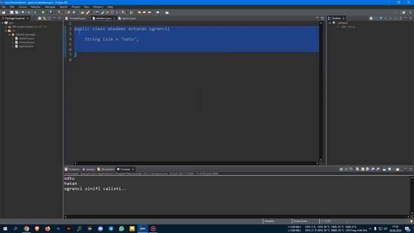The height and width of the screenshot is (233, 414).
Task: Open the File menu
Action: point(3,7)
